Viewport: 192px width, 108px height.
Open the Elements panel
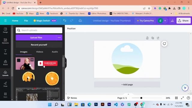(5, 41)
